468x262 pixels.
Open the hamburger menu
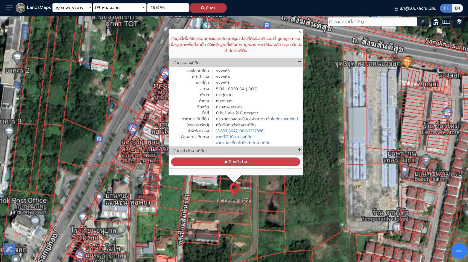click(9, 8)
